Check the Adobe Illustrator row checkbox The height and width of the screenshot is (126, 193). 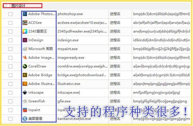(10, 84)
